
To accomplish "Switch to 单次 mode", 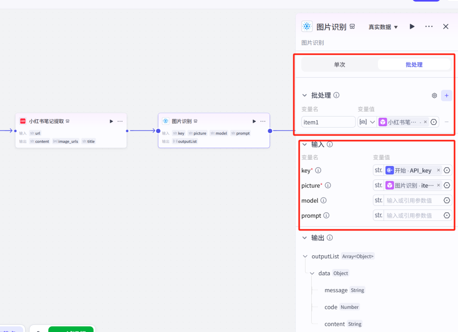I will 339,64.
